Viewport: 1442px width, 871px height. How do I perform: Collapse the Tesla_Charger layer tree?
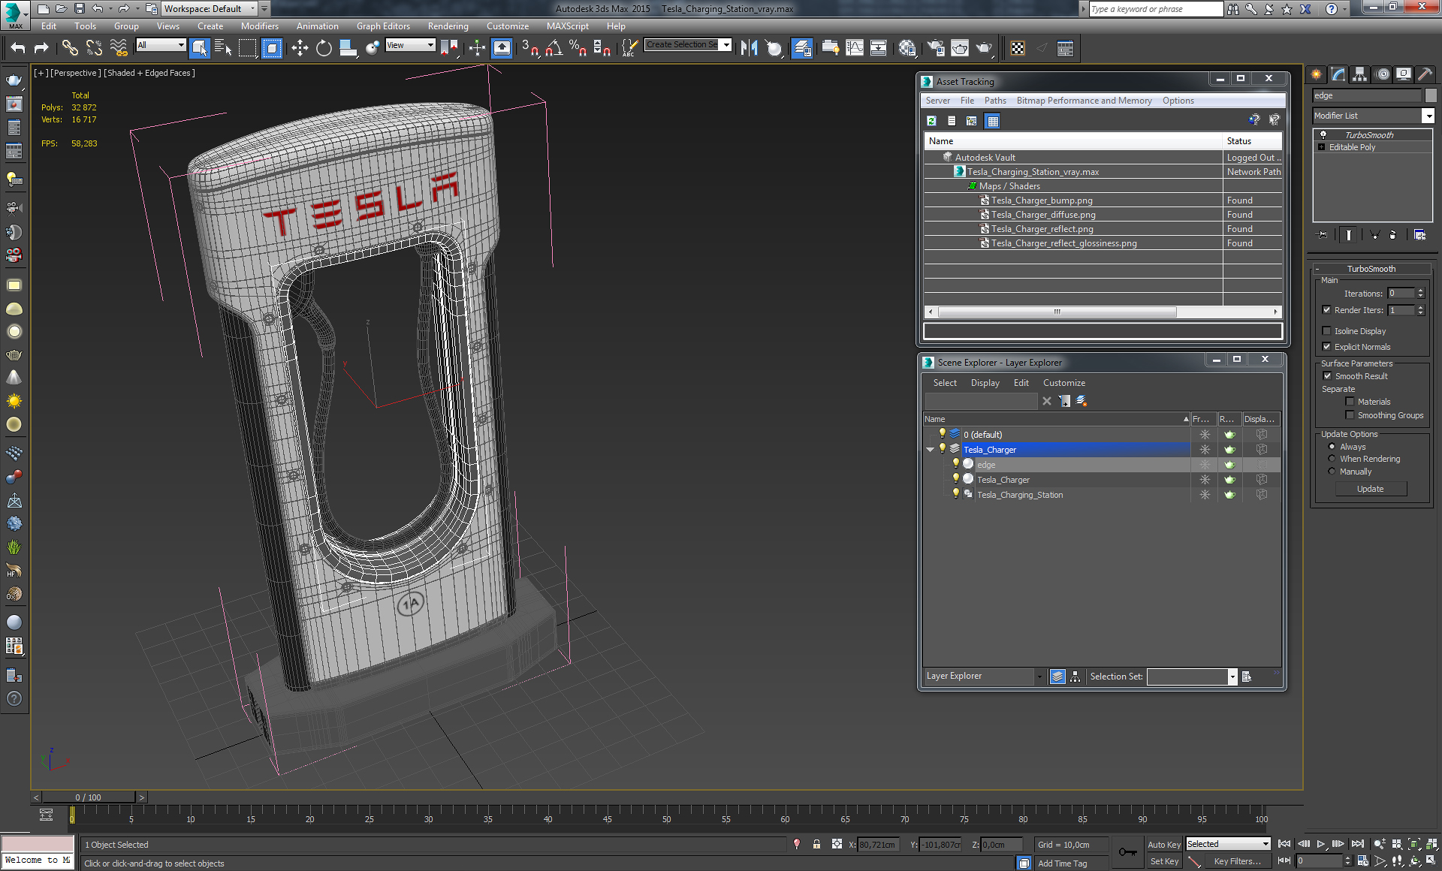point(931,450)
